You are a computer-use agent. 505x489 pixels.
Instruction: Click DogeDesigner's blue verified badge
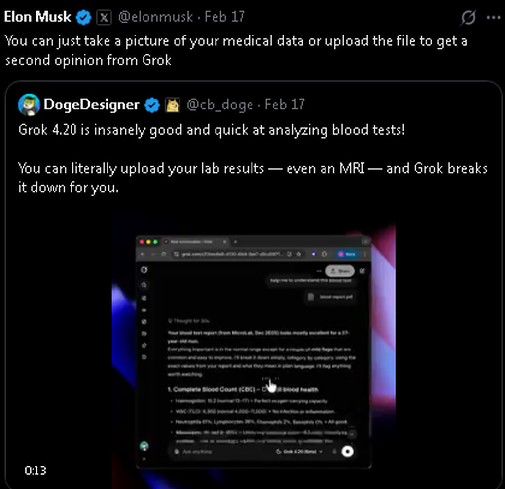click(x=152, y=105)
